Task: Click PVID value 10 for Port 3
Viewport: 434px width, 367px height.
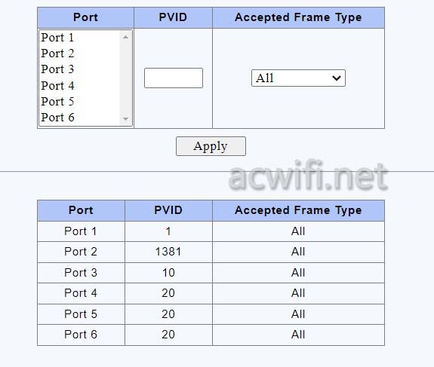Action: (x=168, y=273)
